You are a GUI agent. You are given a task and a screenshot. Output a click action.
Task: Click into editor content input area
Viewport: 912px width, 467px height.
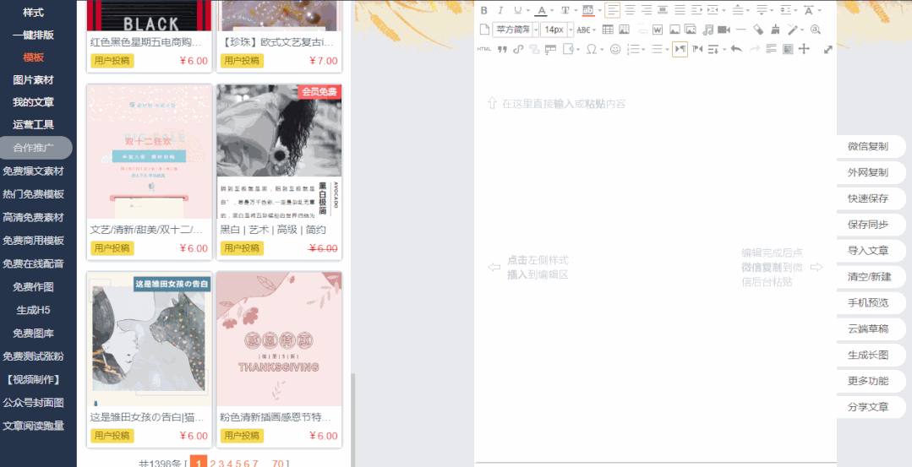point(656,262)
